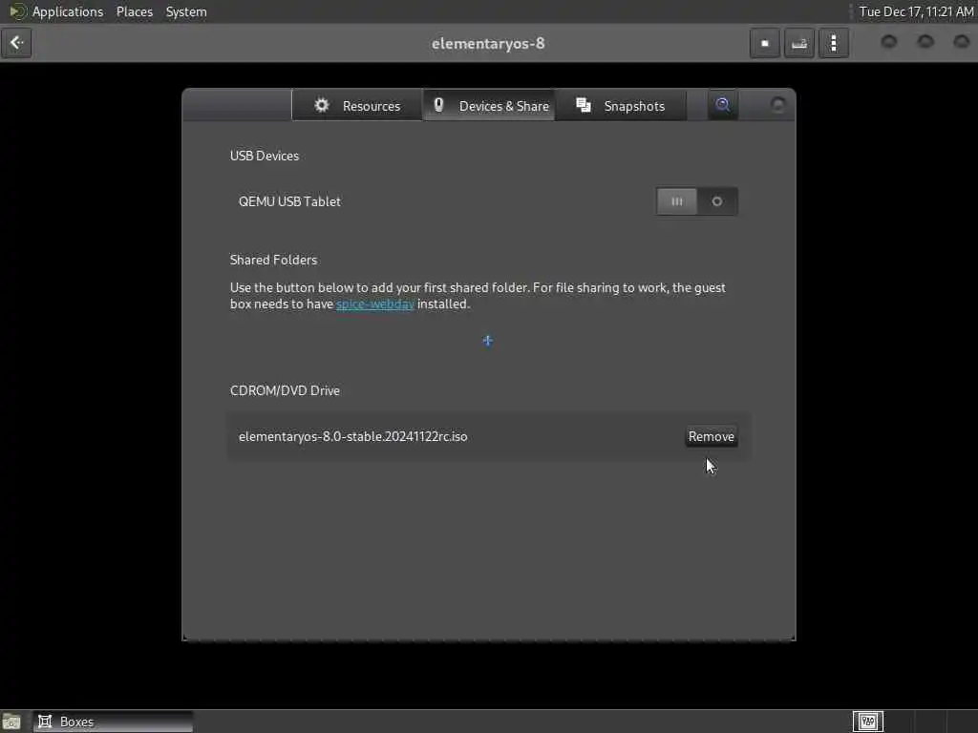
Task: Switch to the Resources tab
Action: pyautogui.click(x=357, y=105)
